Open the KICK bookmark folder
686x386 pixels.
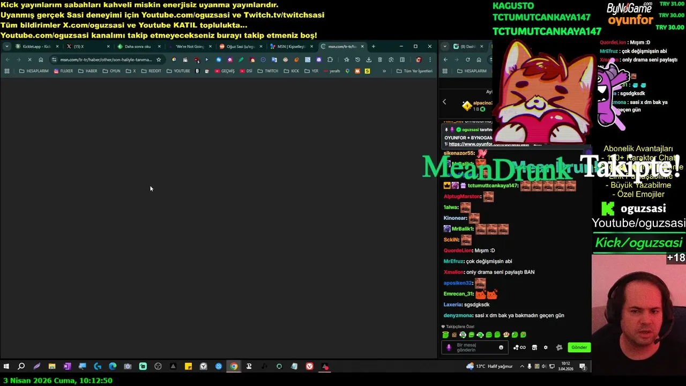coord(292,71)
